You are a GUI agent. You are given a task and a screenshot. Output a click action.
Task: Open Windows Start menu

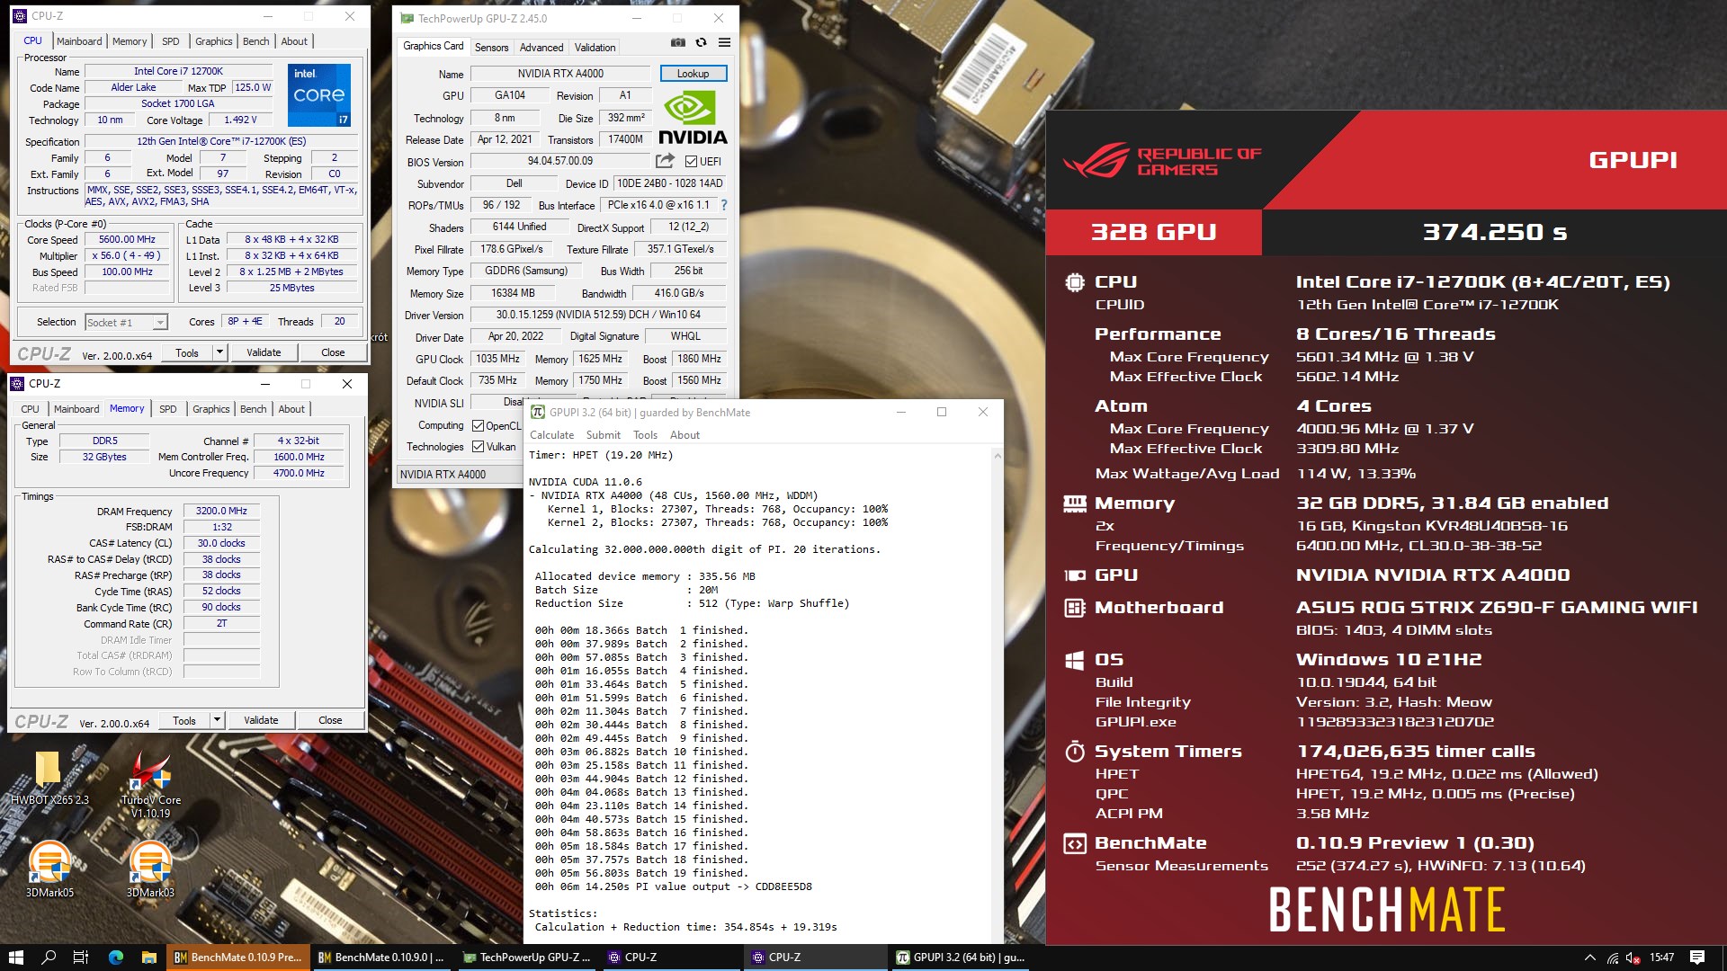click(15, 958)
